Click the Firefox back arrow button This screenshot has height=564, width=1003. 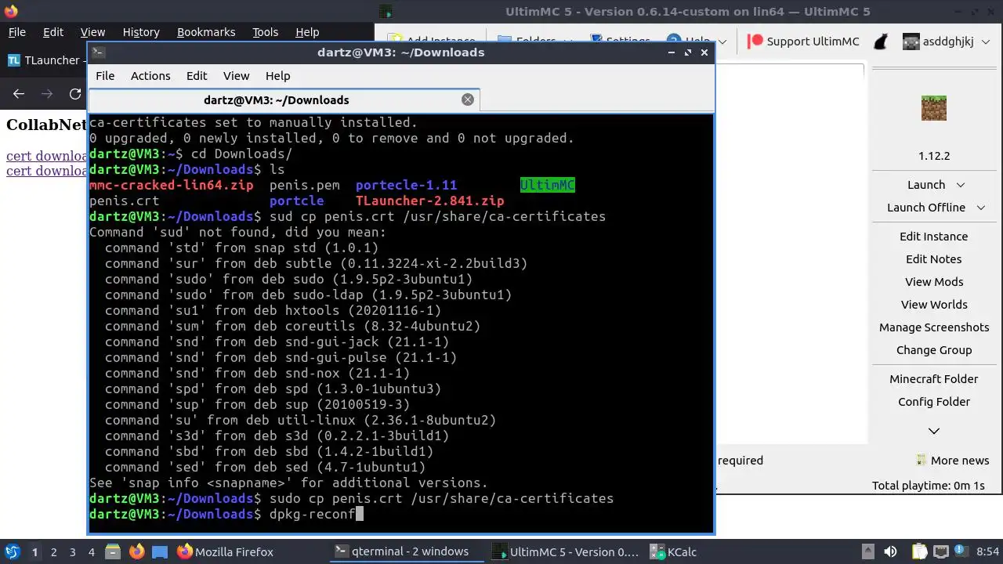click(19, 94)
